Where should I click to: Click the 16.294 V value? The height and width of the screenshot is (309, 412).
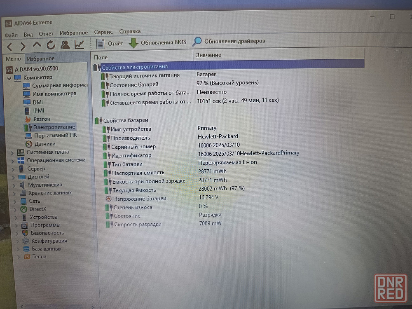tap(208, 197)
